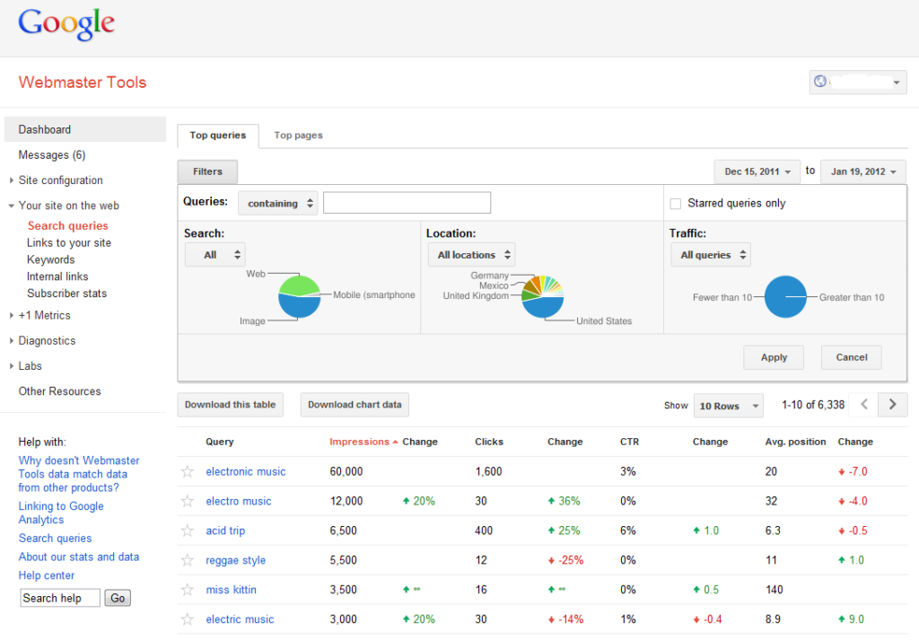Click the previous page arrow
The image size is (919, 640).
(x=863, y=405)
